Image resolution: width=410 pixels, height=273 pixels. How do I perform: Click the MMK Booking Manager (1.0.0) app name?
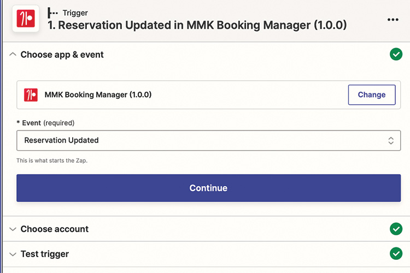[98, 95]
